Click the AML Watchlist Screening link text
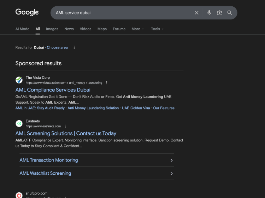This screenshot has width=265, height=198. coord(45,173)
